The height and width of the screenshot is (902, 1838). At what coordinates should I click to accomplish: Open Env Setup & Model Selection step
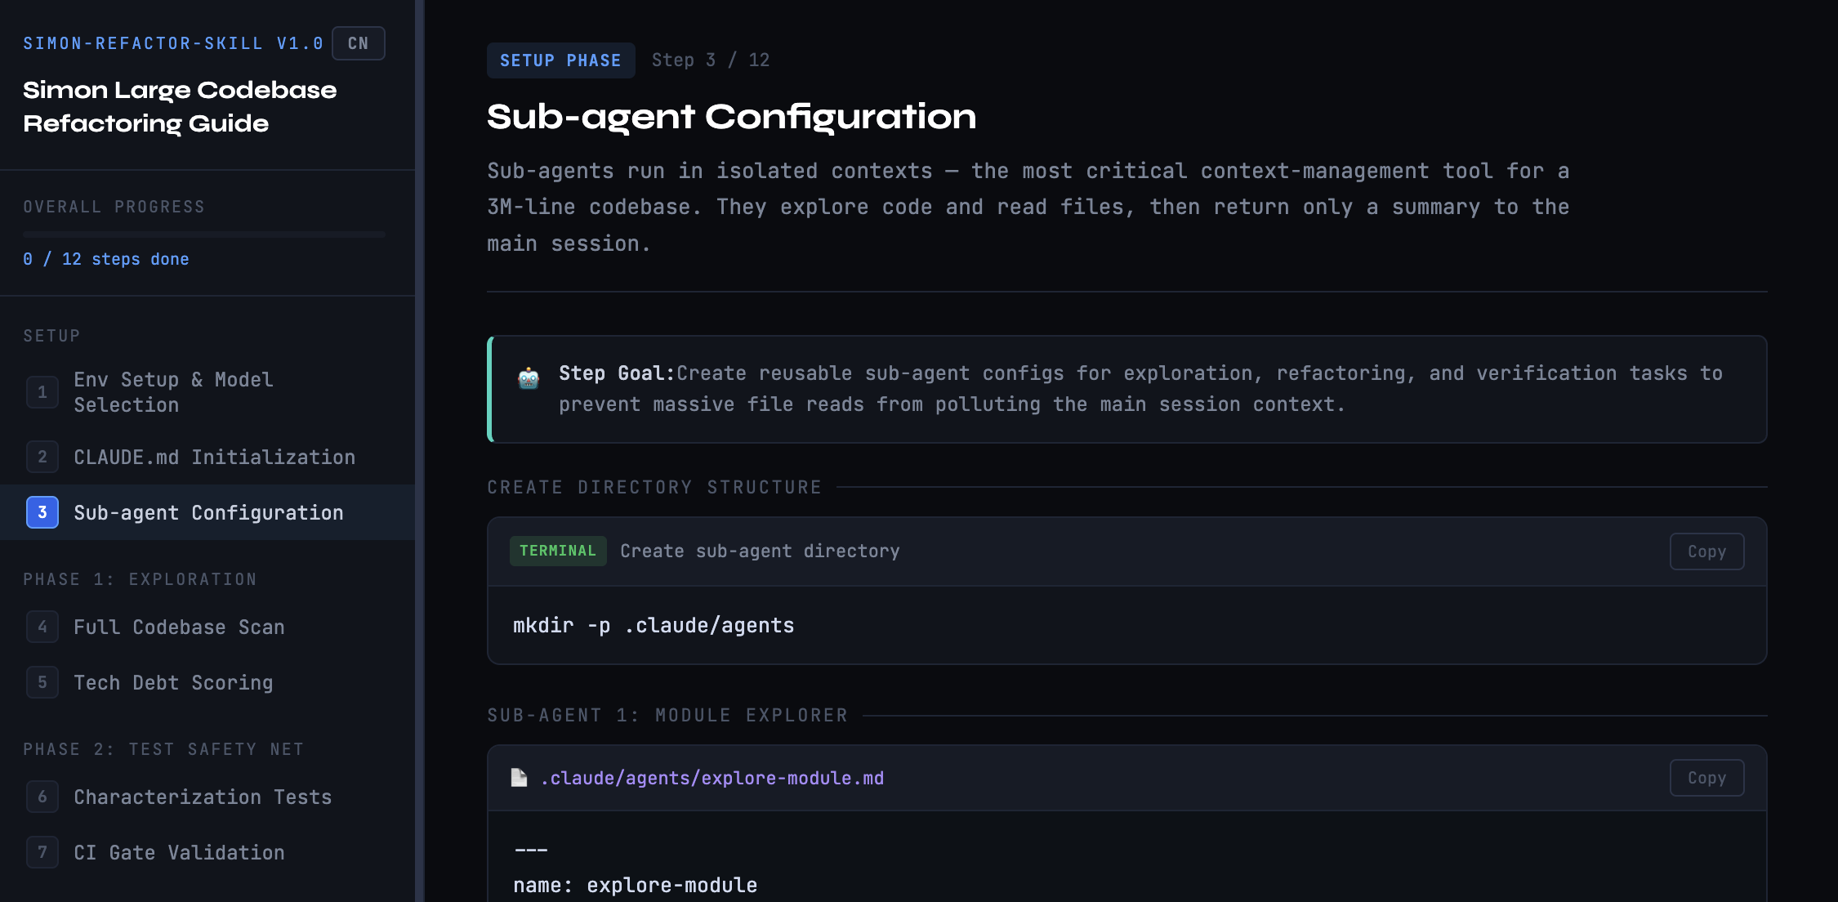pos(173,392)
